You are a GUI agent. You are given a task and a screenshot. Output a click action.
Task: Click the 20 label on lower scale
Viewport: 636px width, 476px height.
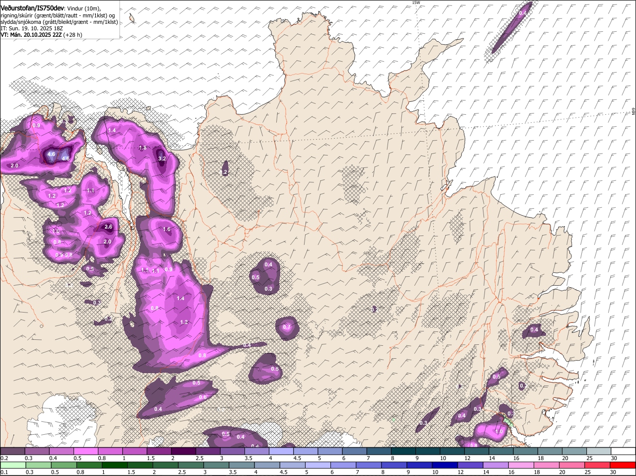562,472
